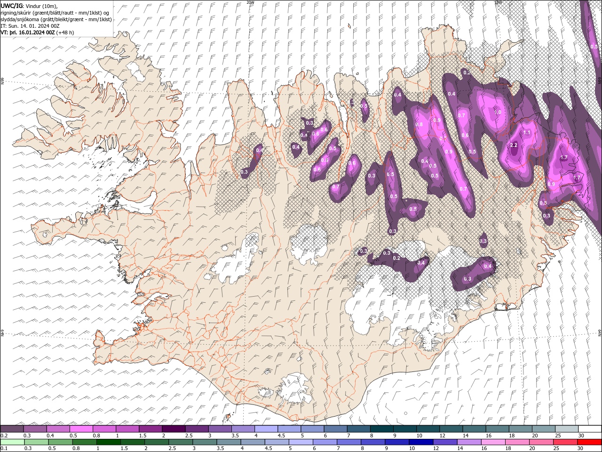Image resolution: width=602 pixels, height=452 pixels.
Task: Click rain legend swatch starting at 2.5
Action: [181, 442]
